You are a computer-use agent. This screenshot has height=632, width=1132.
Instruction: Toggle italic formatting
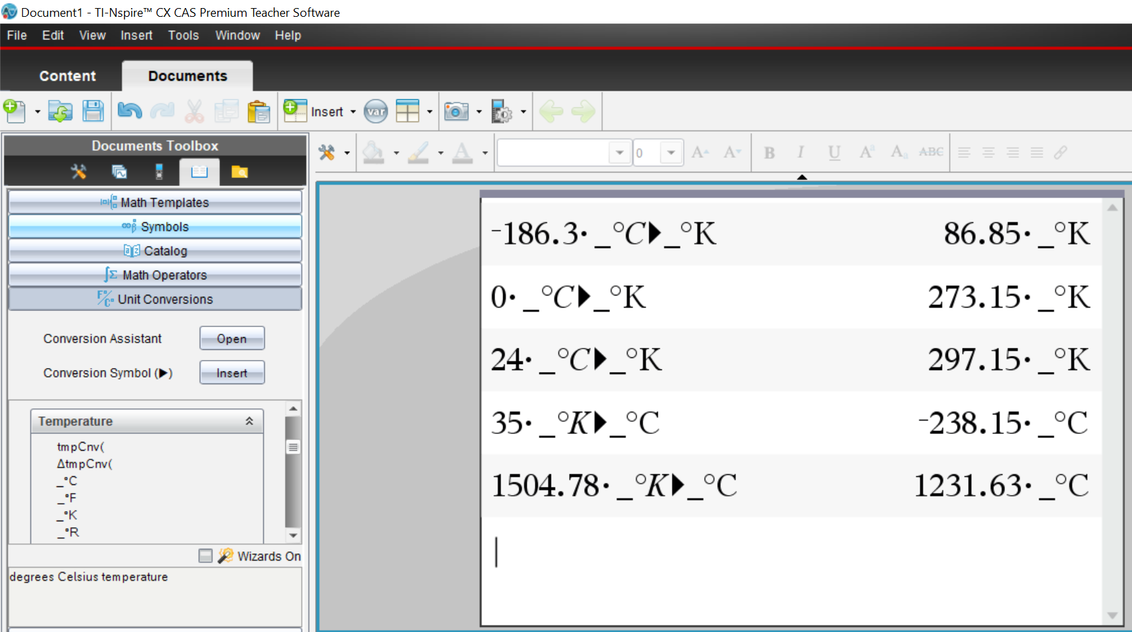pyautogui.click(x=801, y=152)
